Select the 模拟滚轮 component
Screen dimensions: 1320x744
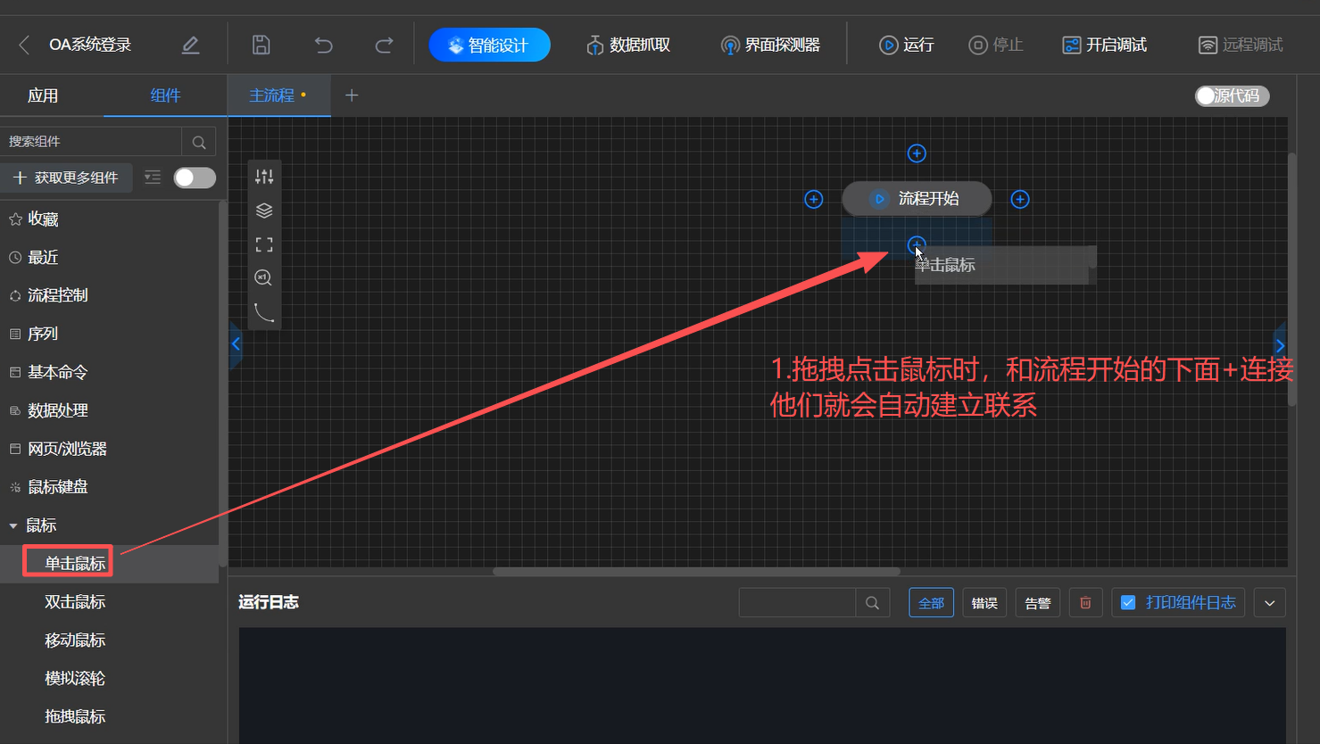click(109, 679)
